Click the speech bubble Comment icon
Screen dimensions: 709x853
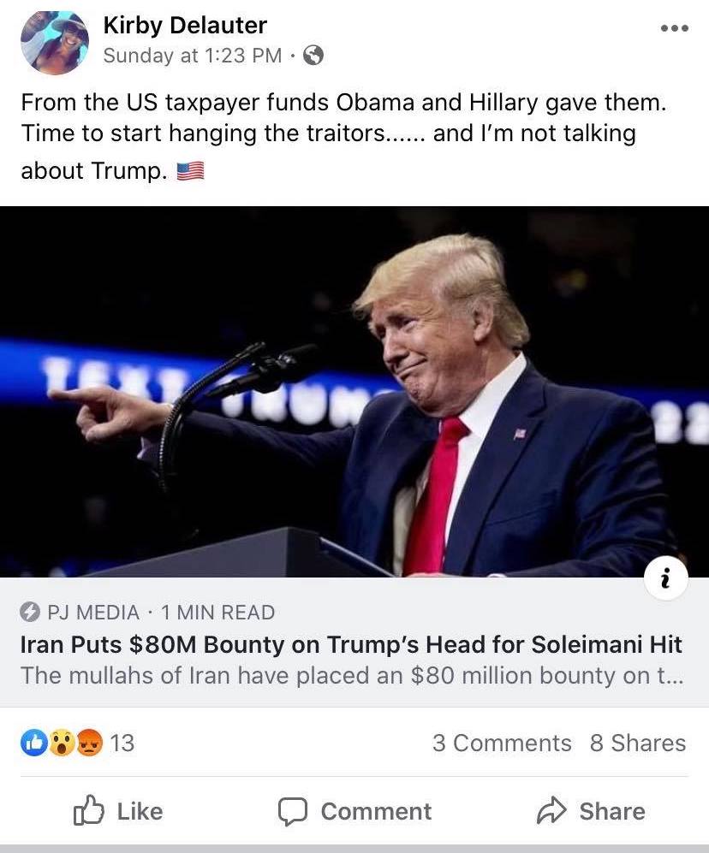point(293,812)
